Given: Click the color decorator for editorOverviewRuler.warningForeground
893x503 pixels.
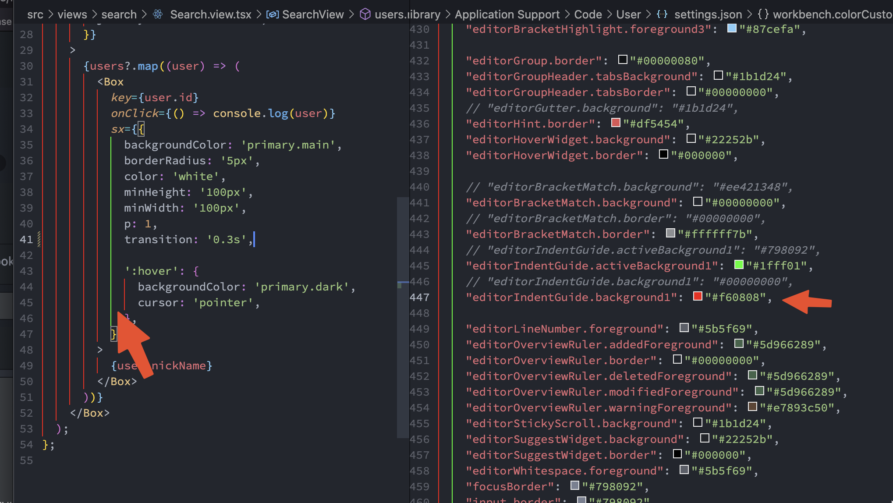Looking at the screenshot, I should pyautogui.click(x=752, y=407).
